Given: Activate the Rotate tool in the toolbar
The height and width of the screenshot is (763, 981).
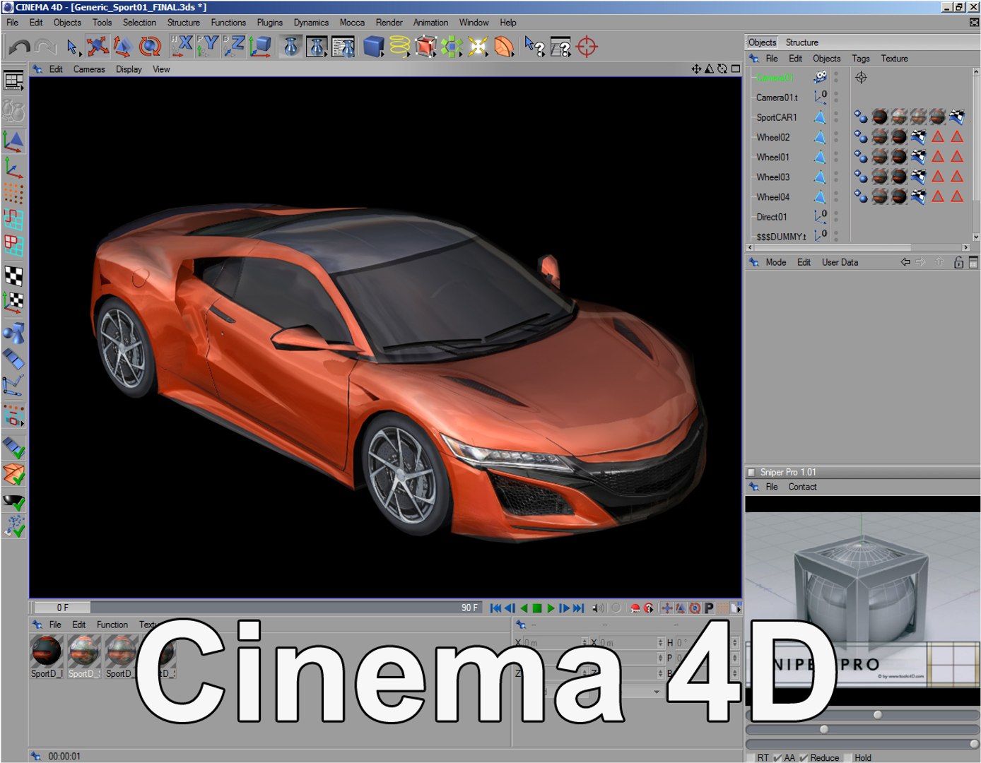Looking at the screenshot, I should click(149, 47).
